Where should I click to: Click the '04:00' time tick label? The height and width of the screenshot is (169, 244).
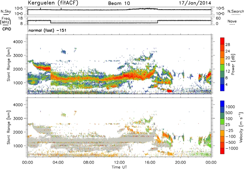tap(58, 163)
